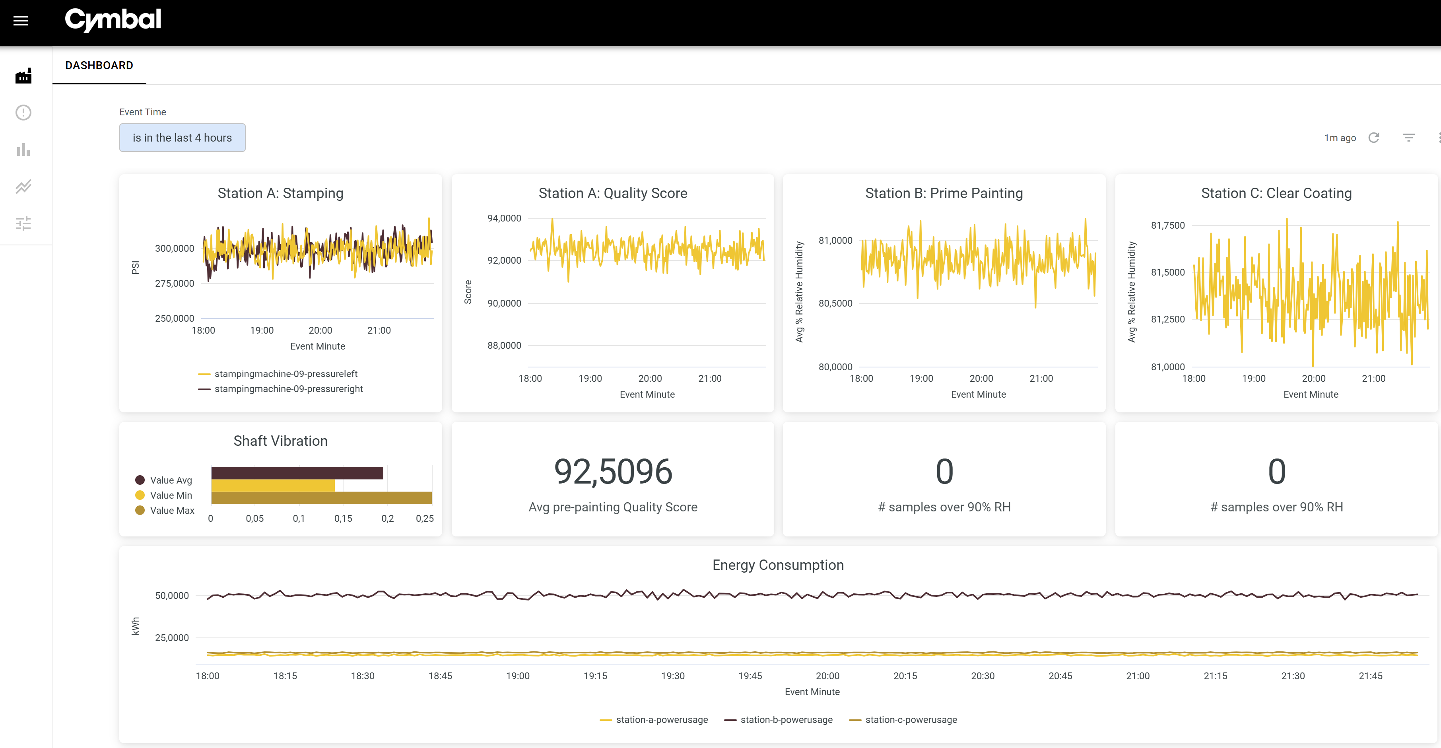Open the three-dot overflow menu top right
Viewport: 1441px width, 748px height.
(x=1438, y=138)
